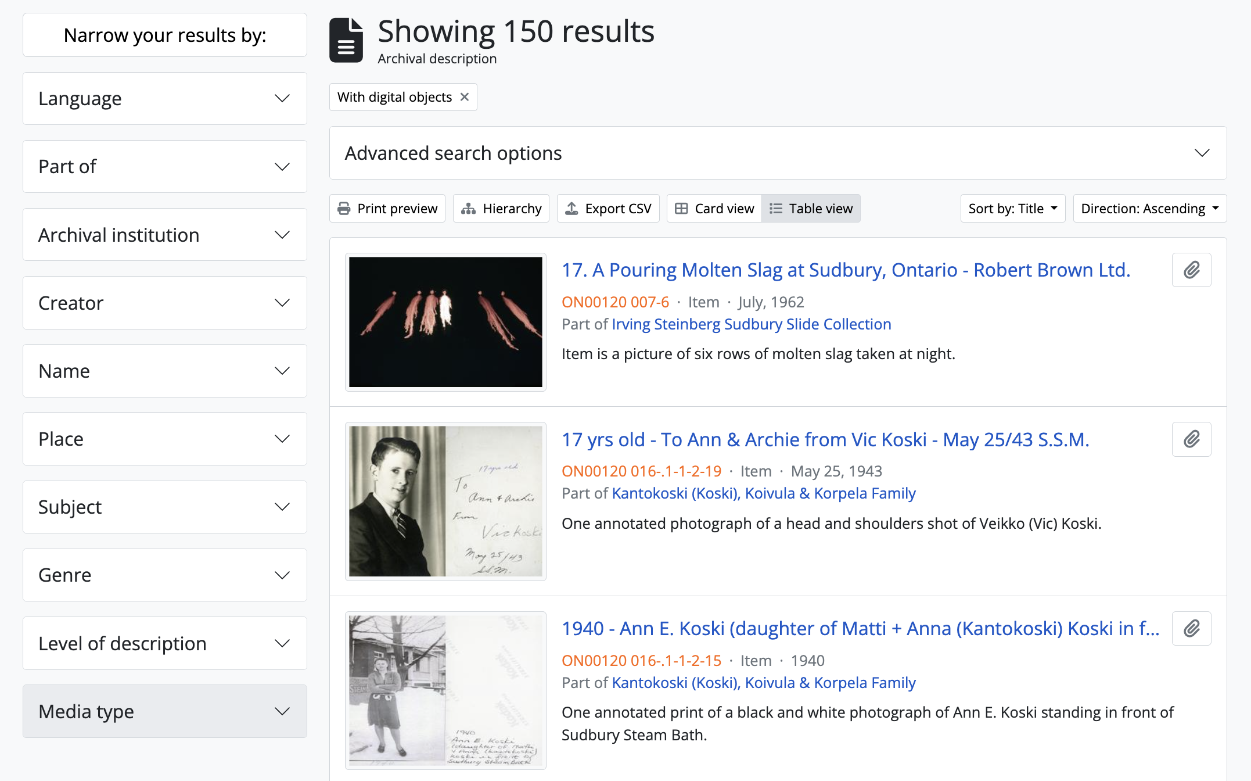Switch to Table view
Image resolution: width=1251 pixels, height=781 pixels.
(811, 209)
